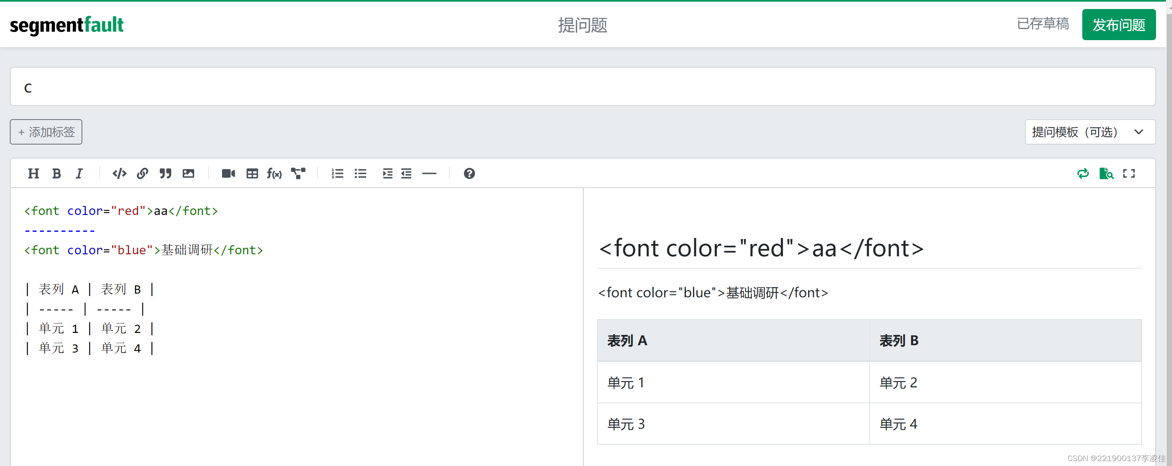Image resolution: width=1172 pixels, height=466 pixels.
Task: Go to home via the segmentfault logo
Action: click(66, 25)
